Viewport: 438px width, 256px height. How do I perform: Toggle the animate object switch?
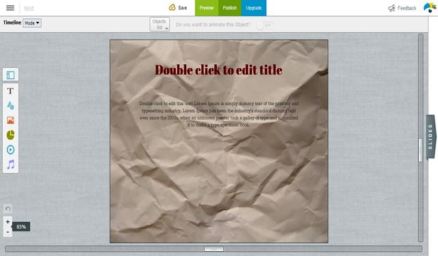265,25
